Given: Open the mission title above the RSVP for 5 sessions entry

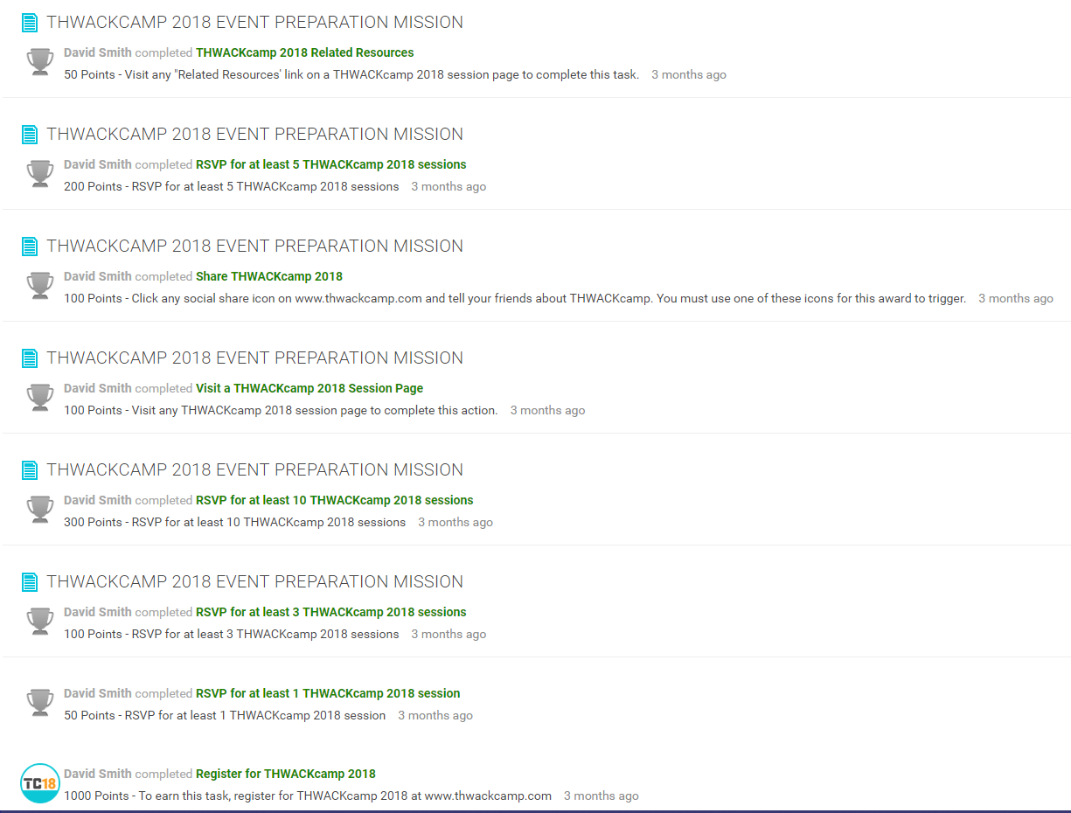Looking at the screenshot, I should (x=255, y=135).
